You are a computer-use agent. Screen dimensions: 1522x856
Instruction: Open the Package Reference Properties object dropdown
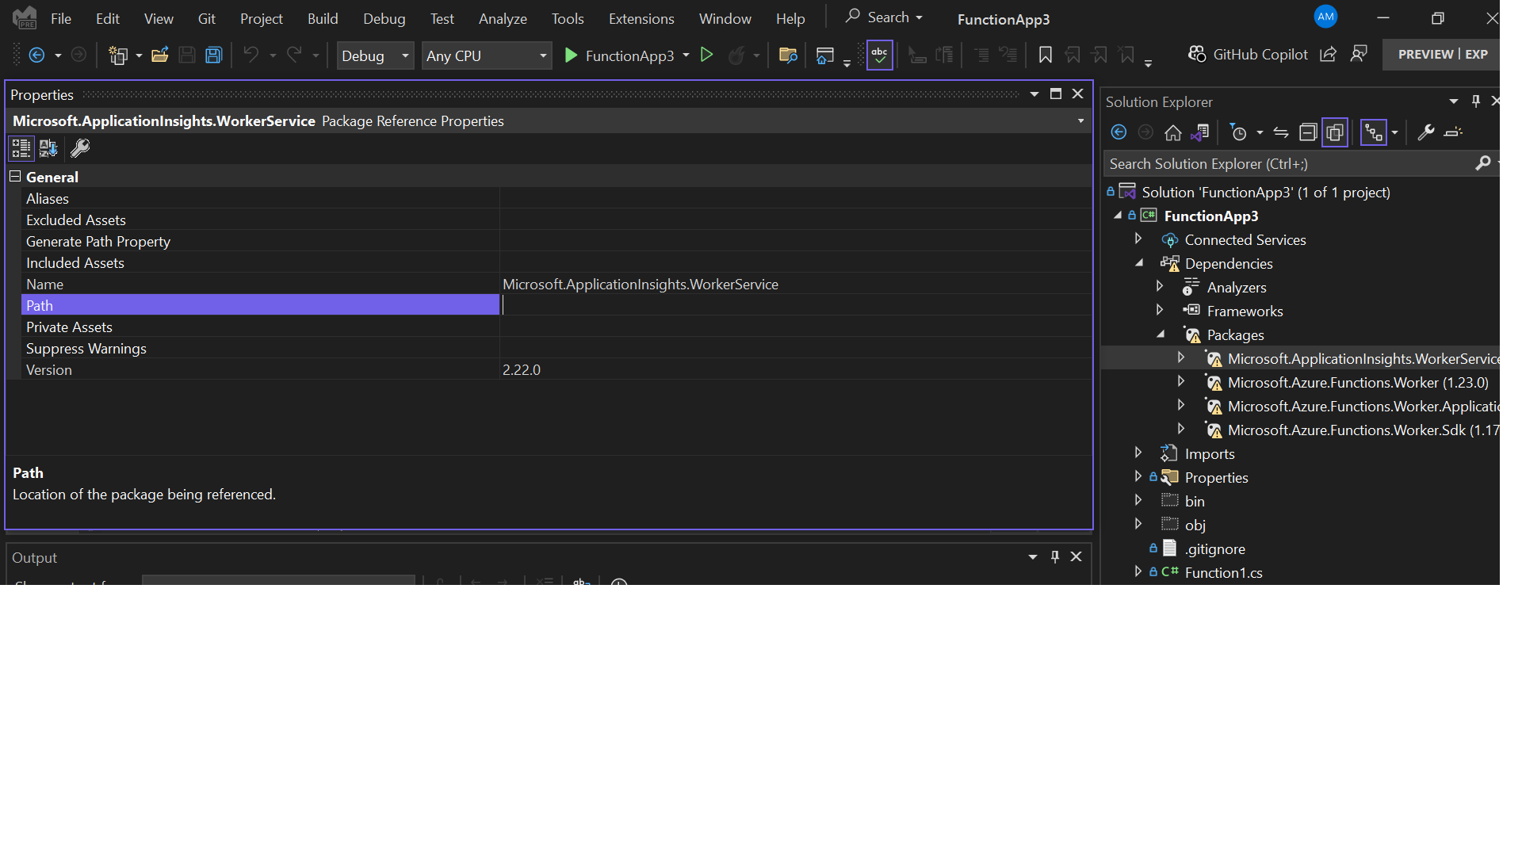tap(1080, 120)
